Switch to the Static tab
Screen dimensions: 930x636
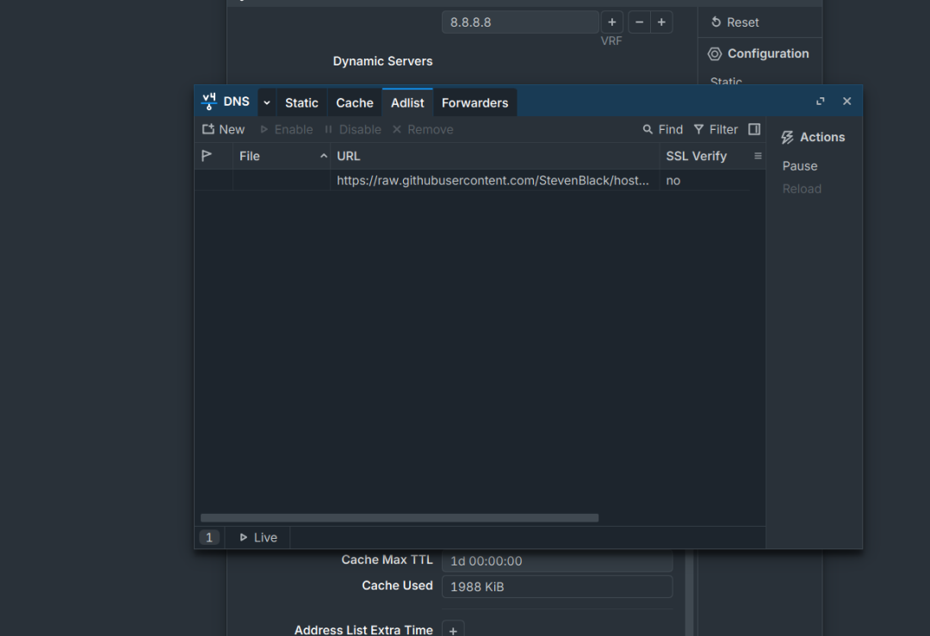coord(301,102)
